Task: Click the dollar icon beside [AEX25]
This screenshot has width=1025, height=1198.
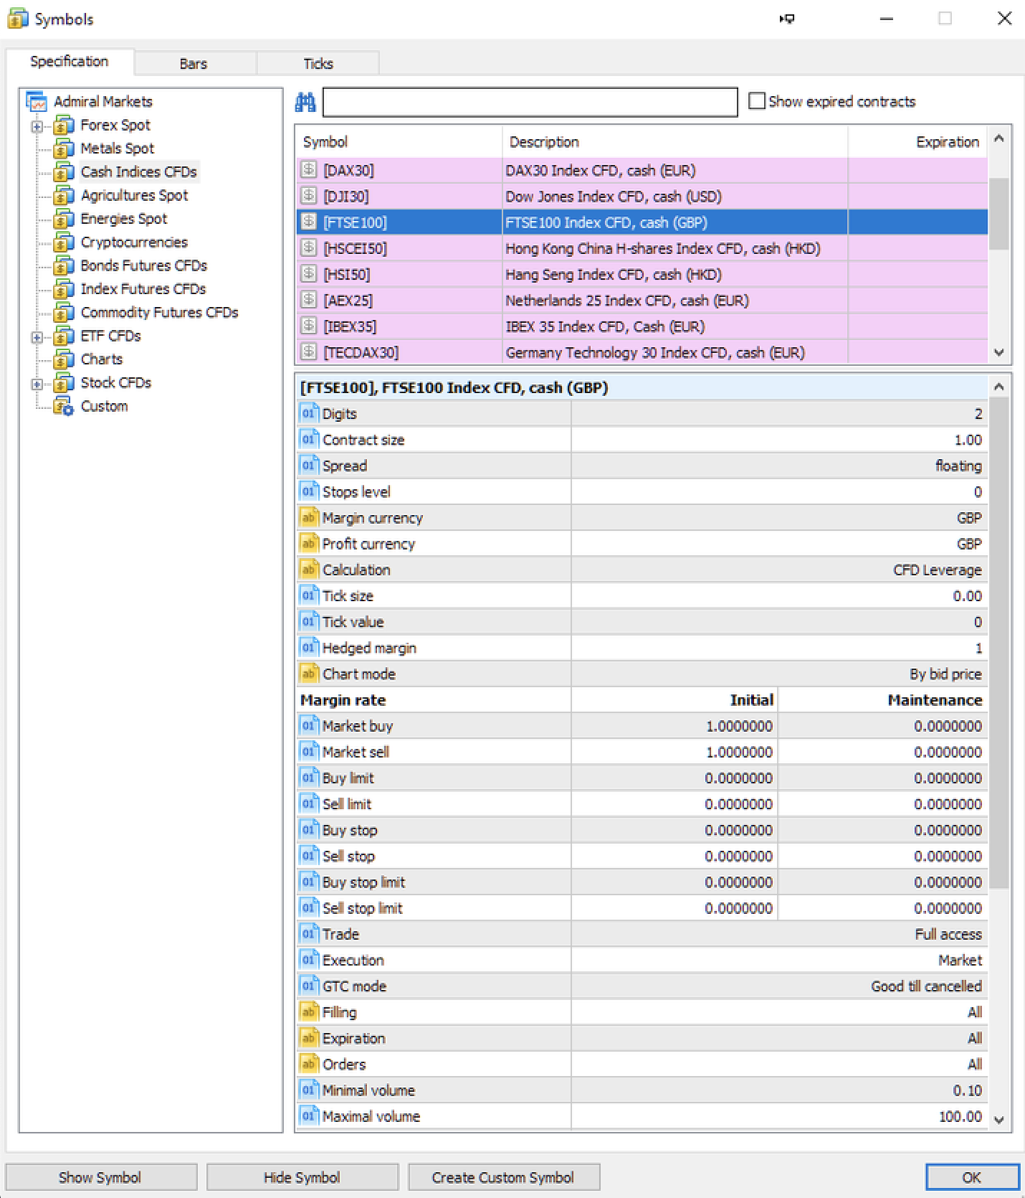Action: pyautogui.click(x=309, y=299)
